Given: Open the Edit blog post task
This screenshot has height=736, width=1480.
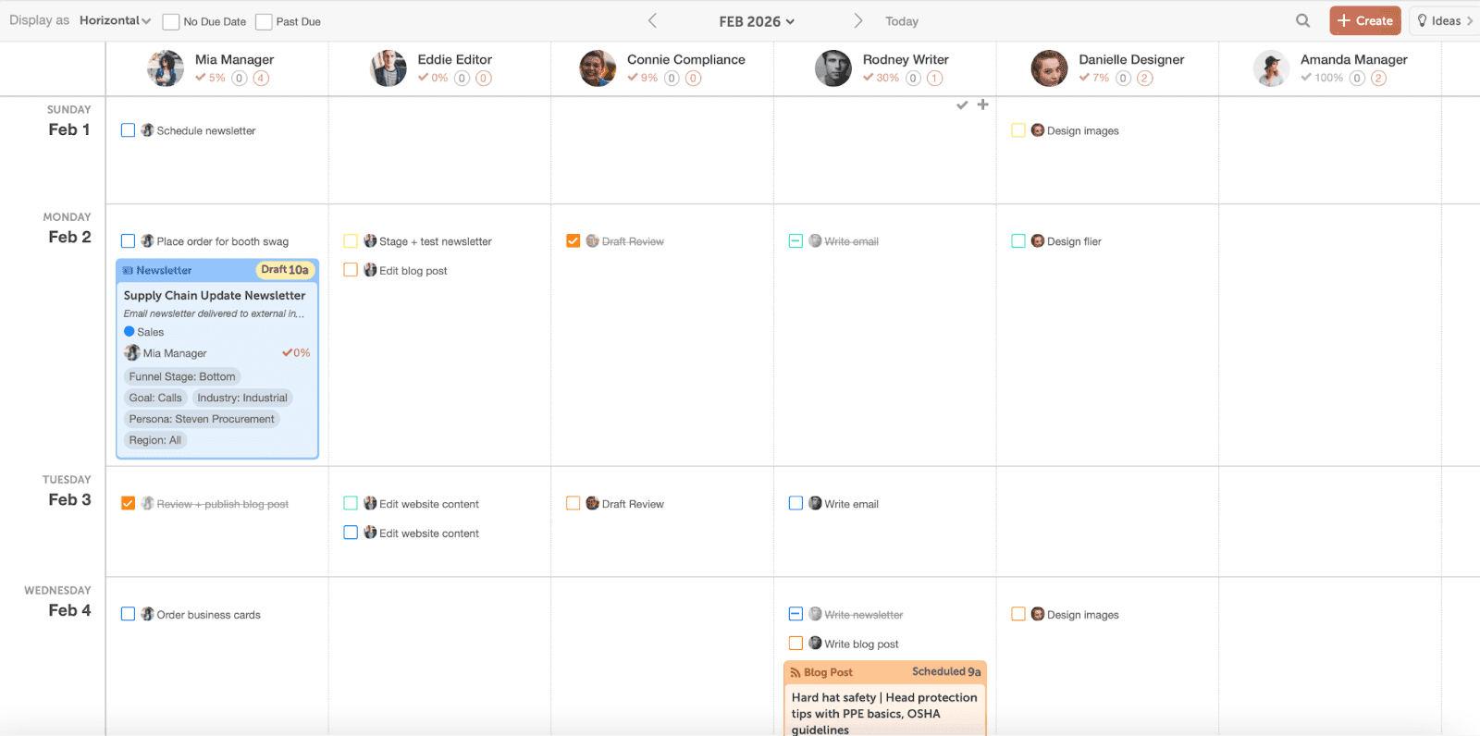Looking at the screenshot, I should click(413, 271).
